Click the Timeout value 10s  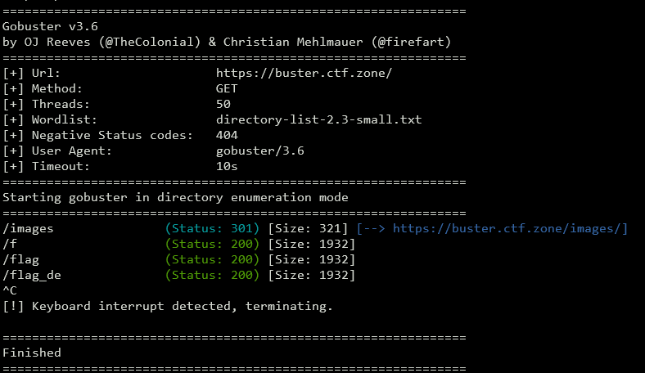point(227,166)
